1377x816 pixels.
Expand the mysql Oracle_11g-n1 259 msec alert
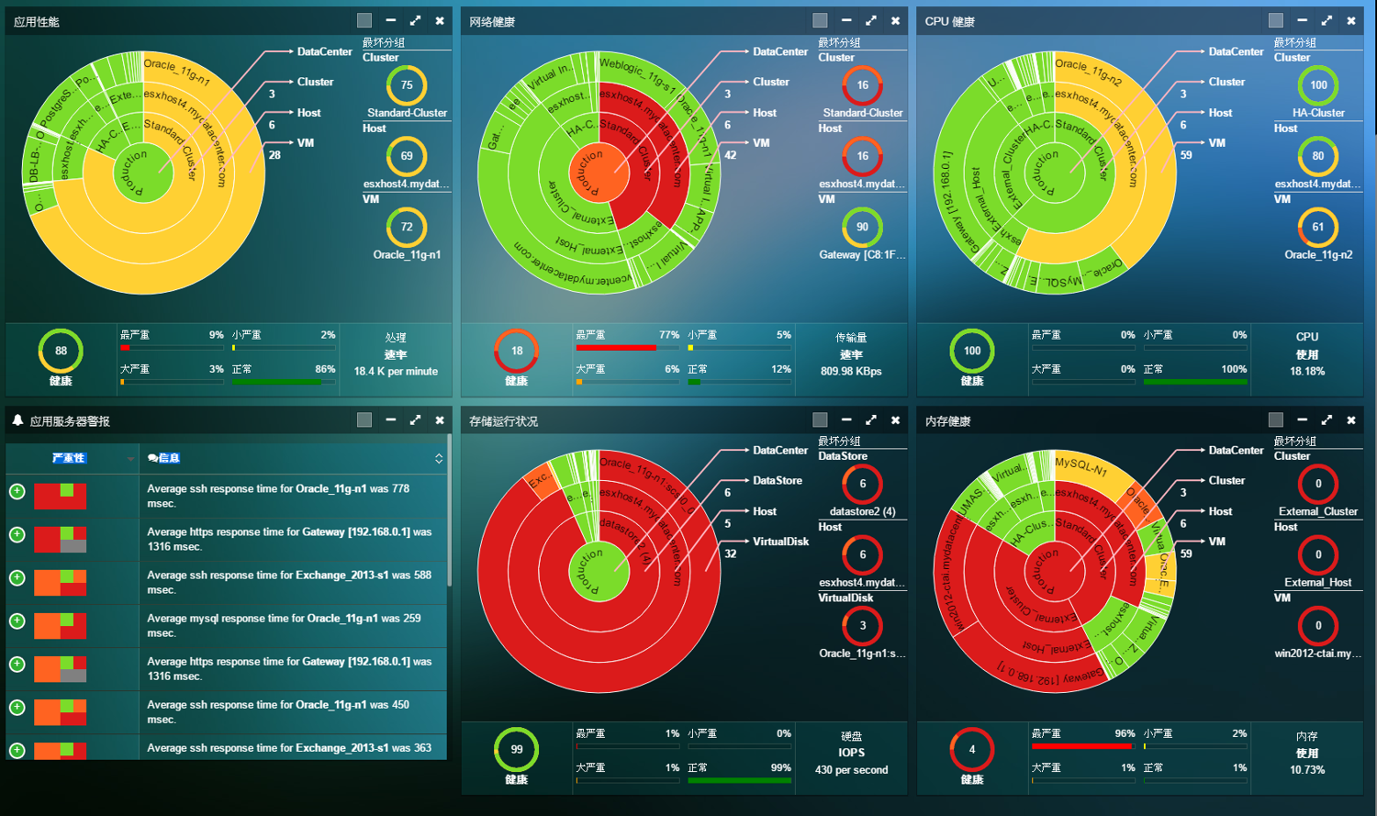pyautogui.click(x=17, y=620)
